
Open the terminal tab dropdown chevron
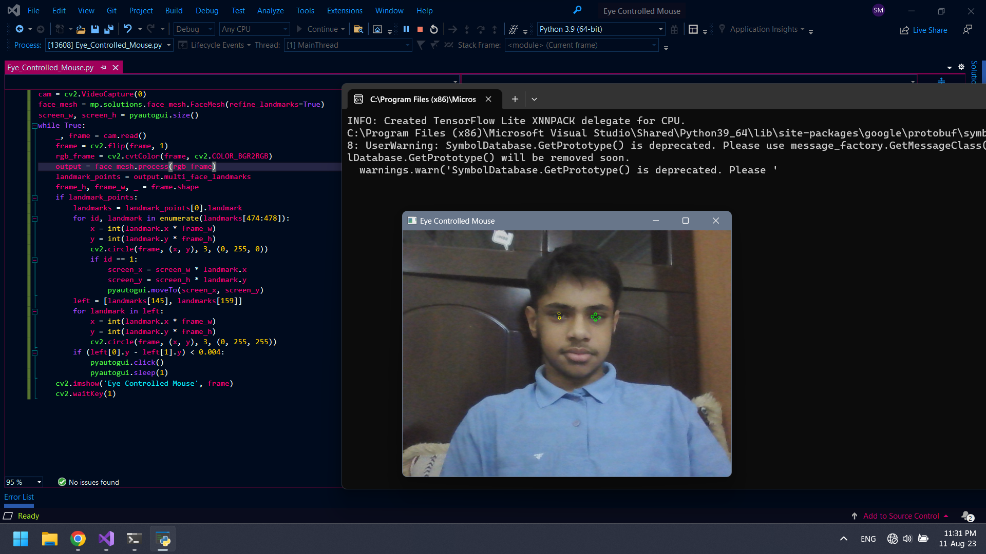[534, 99]
